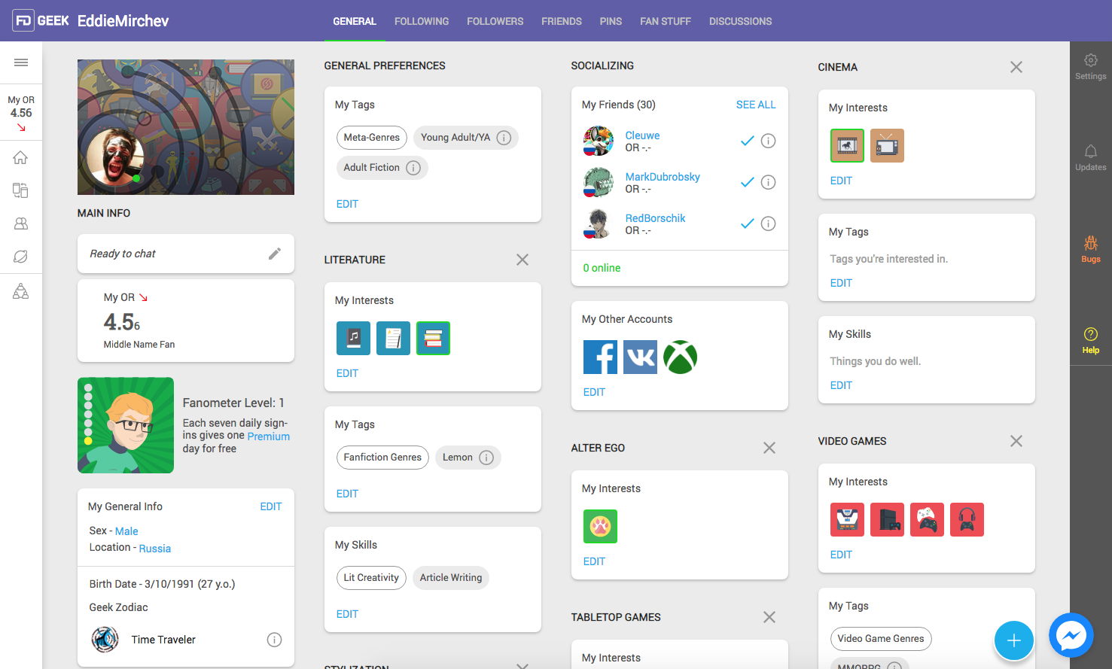This screenshot has width=1112, height=669.
Task: Toggle the checkmark next to RedBorschik
Action: [747, 224]
